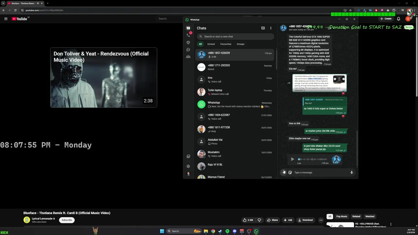The image size is (418, 235).
Task: Open Spotify from the taskbar
Action: 227,231
